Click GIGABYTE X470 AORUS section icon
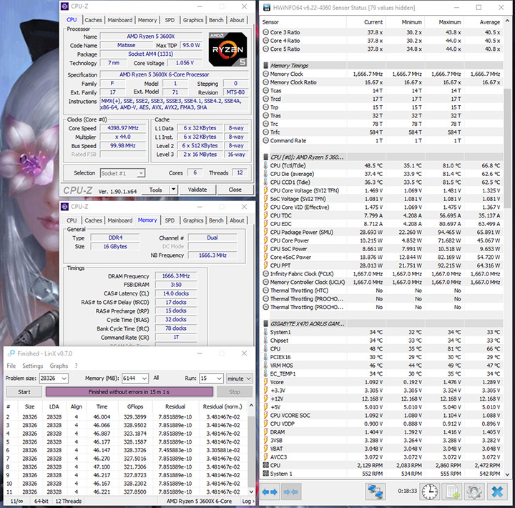 [x=265, y=323]
